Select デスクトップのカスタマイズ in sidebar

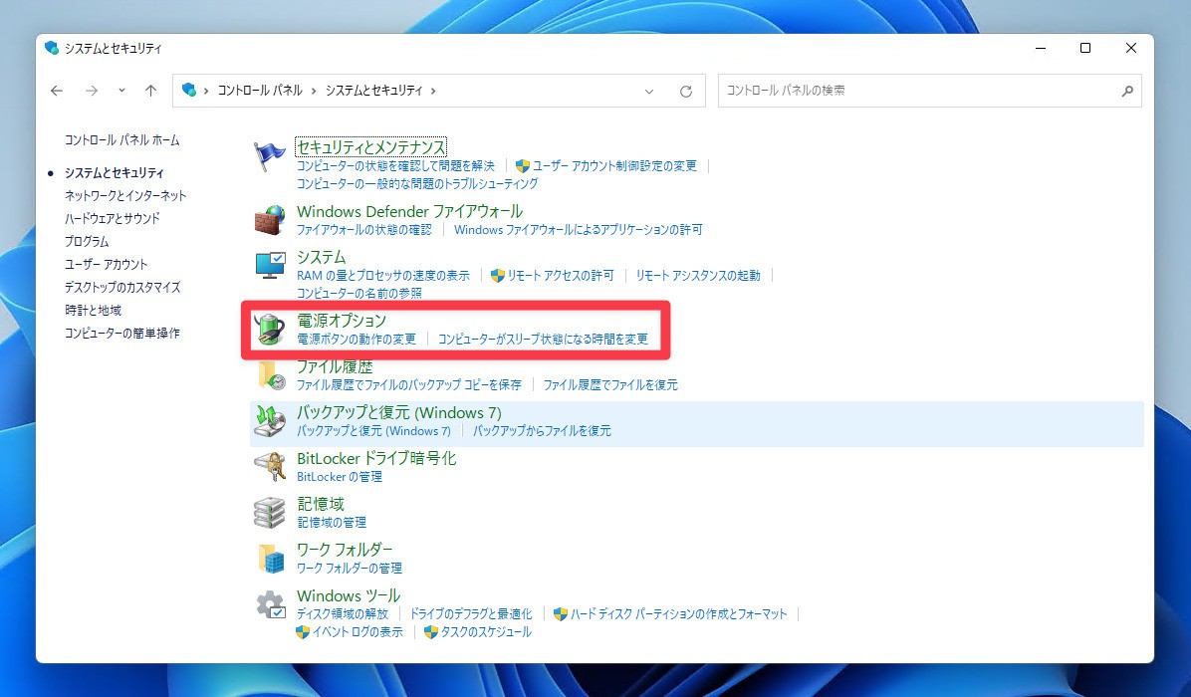pyautogui.click(x=122, y=287)
